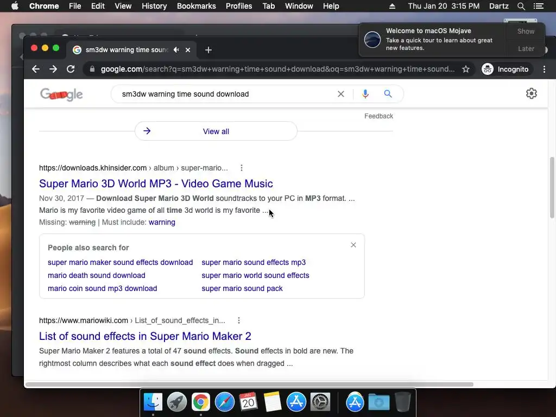Start voice search with the microphone icon

365,94
